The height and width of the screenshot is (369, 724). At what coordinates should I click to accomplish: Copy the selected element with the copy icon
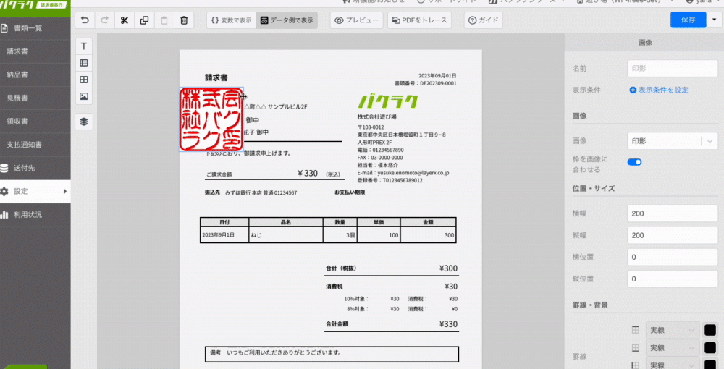point(144,20)
